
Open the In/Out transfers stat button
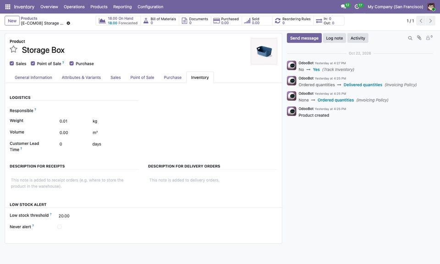click(x=329, y=21)
